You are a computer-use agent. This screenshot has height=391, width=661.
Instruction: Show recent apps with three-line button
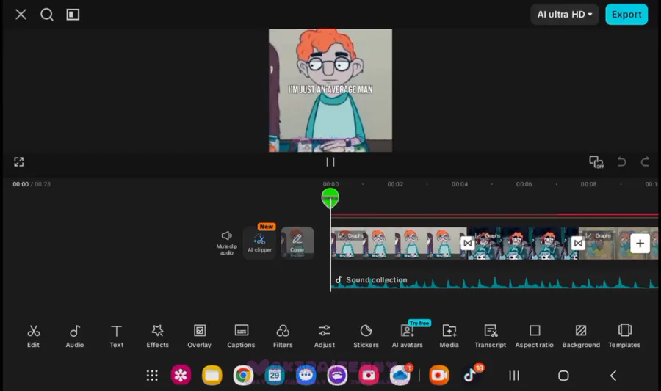tap(514, 376)
